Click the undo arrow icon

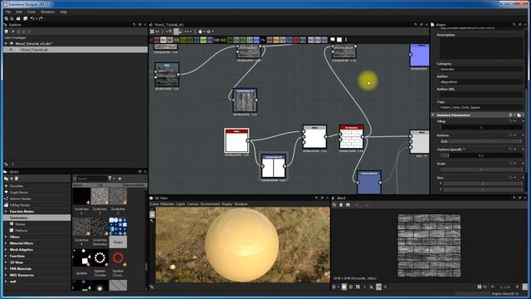coord(32,18)
